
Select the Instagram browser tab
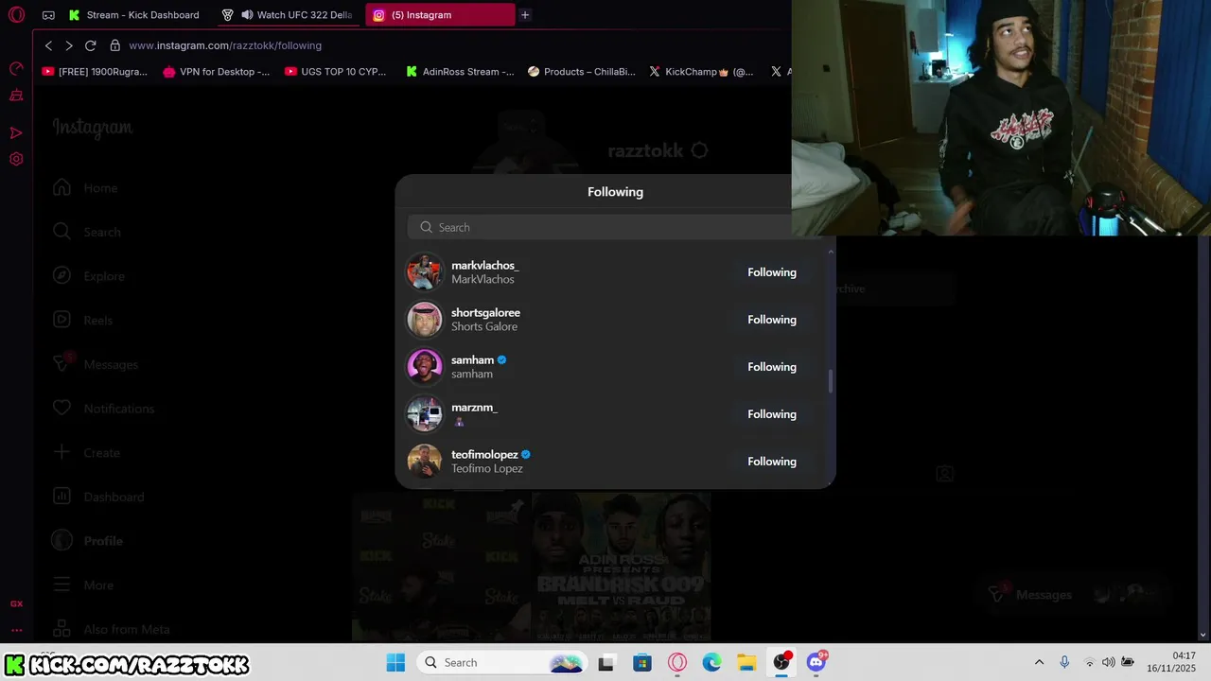pos(440,15)
